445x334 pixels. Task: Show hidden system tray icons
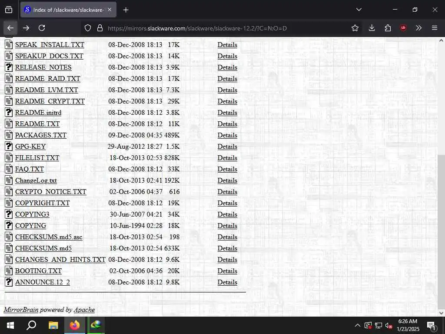pyautogui.click(x=358, y=325)
